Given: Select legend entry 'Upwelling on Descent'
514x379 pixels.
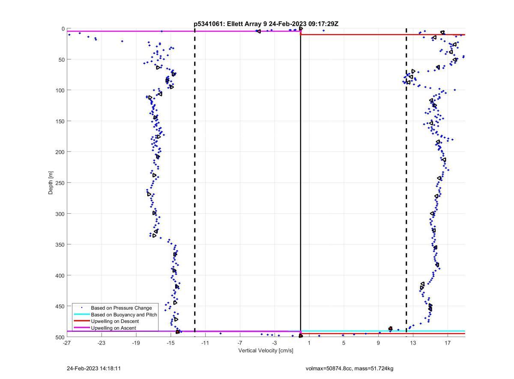Looking at the screenshot, I should tap(115, 321).
